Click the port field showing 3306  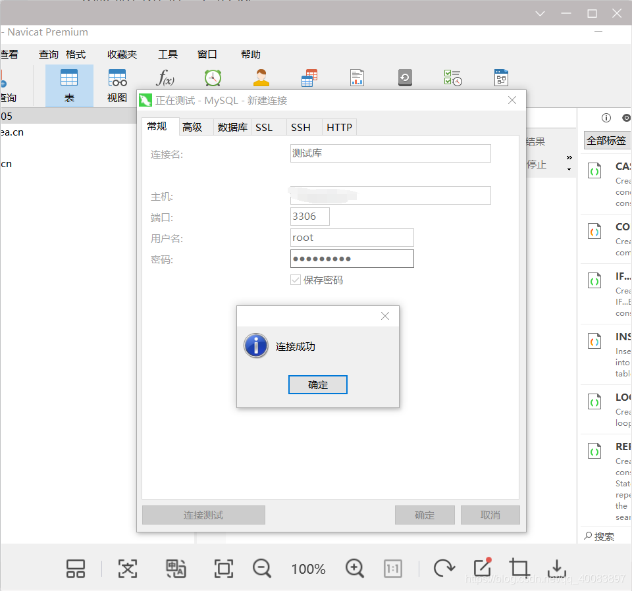310,217
